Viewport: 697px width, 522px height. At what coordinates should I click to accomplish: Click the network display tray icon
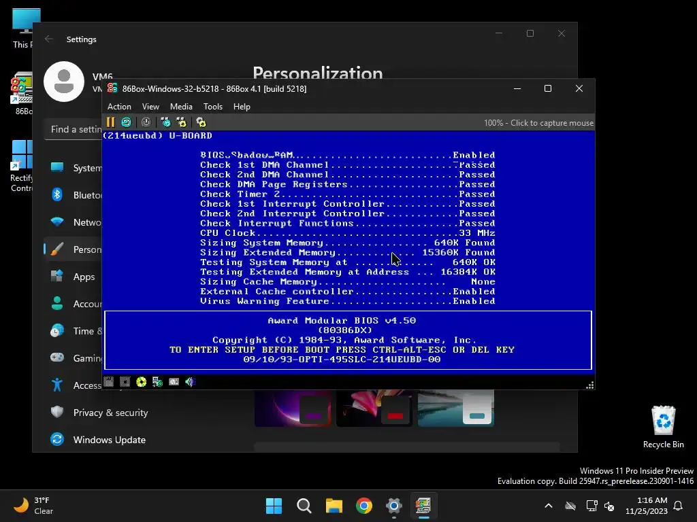pos(591,506)
